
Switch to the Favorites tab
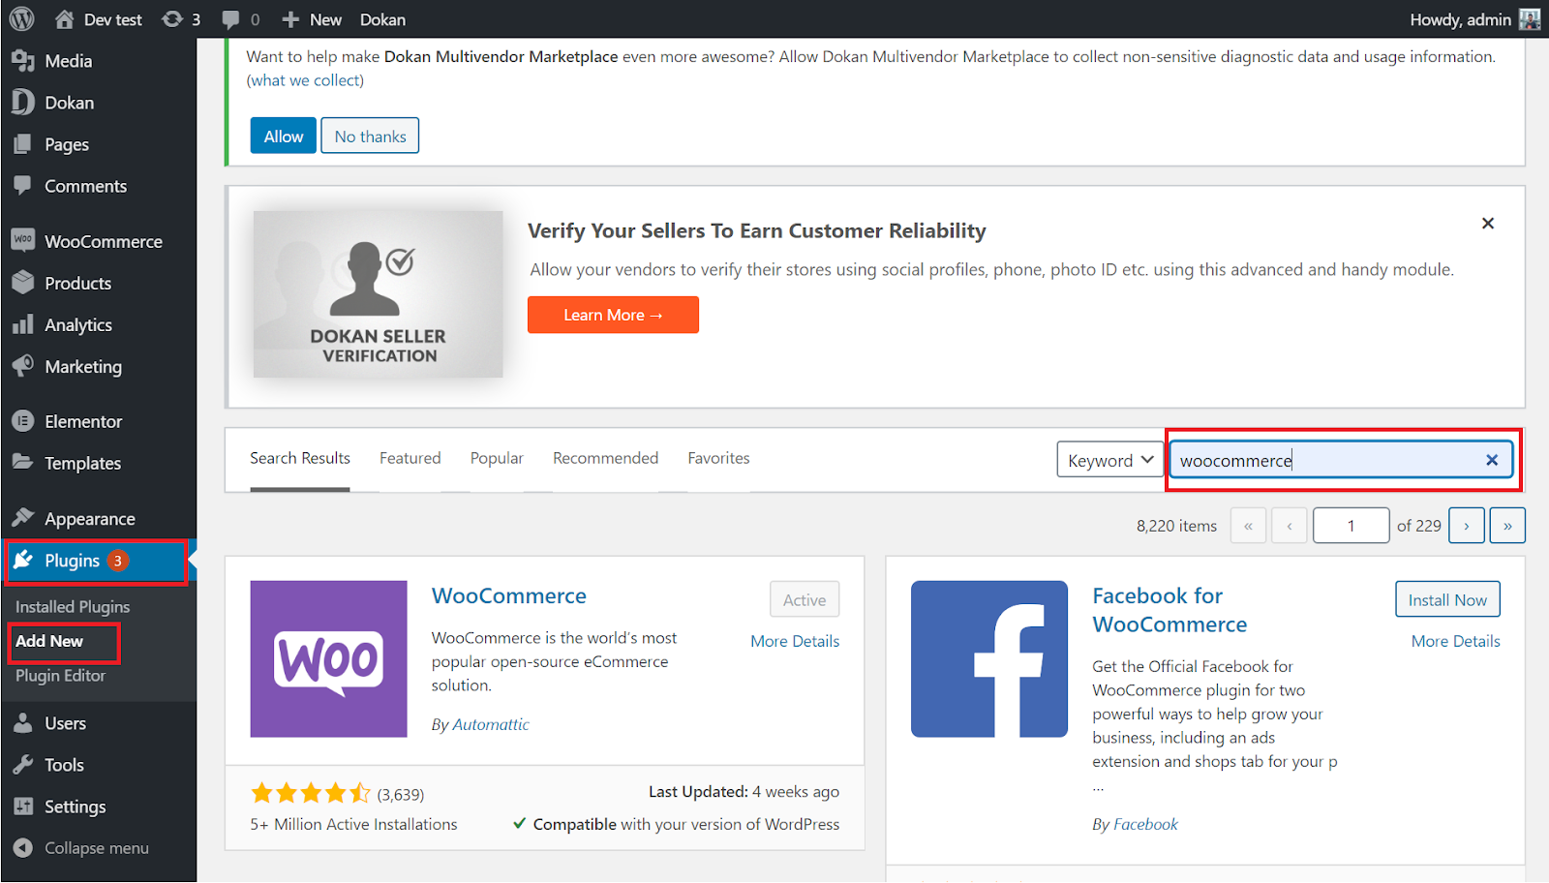coord(719,458)
